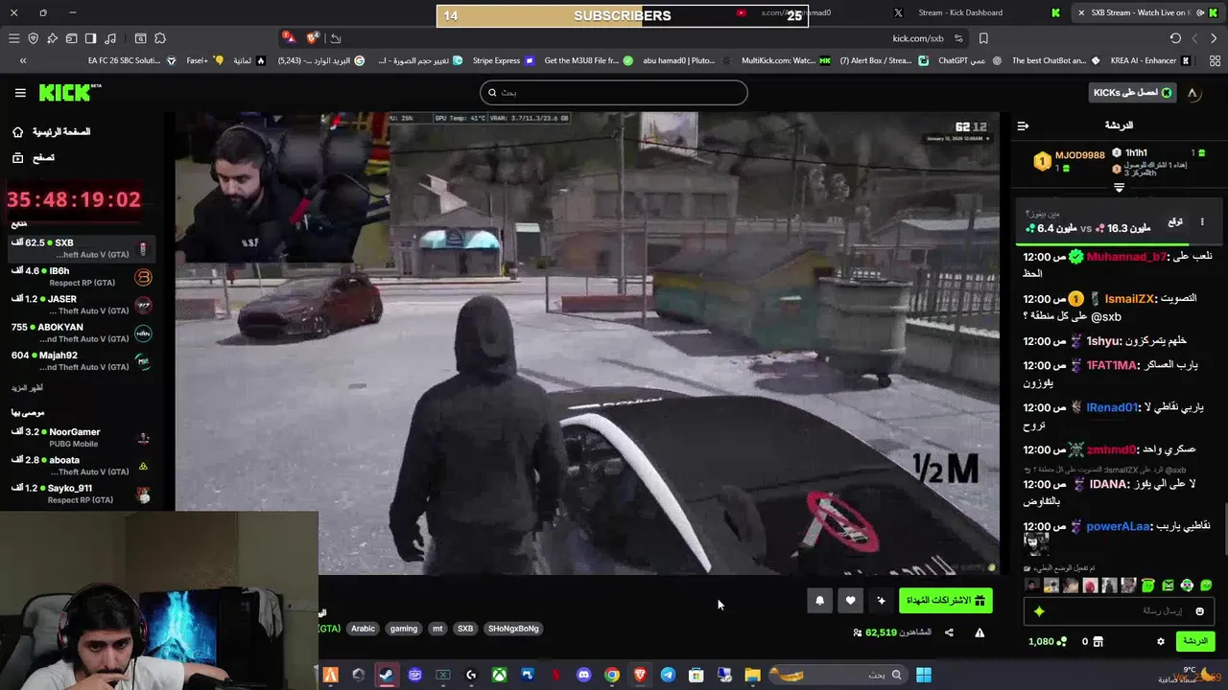1228x690 pixels.
Task: Click the kick.com/sxb address bar
Action: [x=917, y=38]
